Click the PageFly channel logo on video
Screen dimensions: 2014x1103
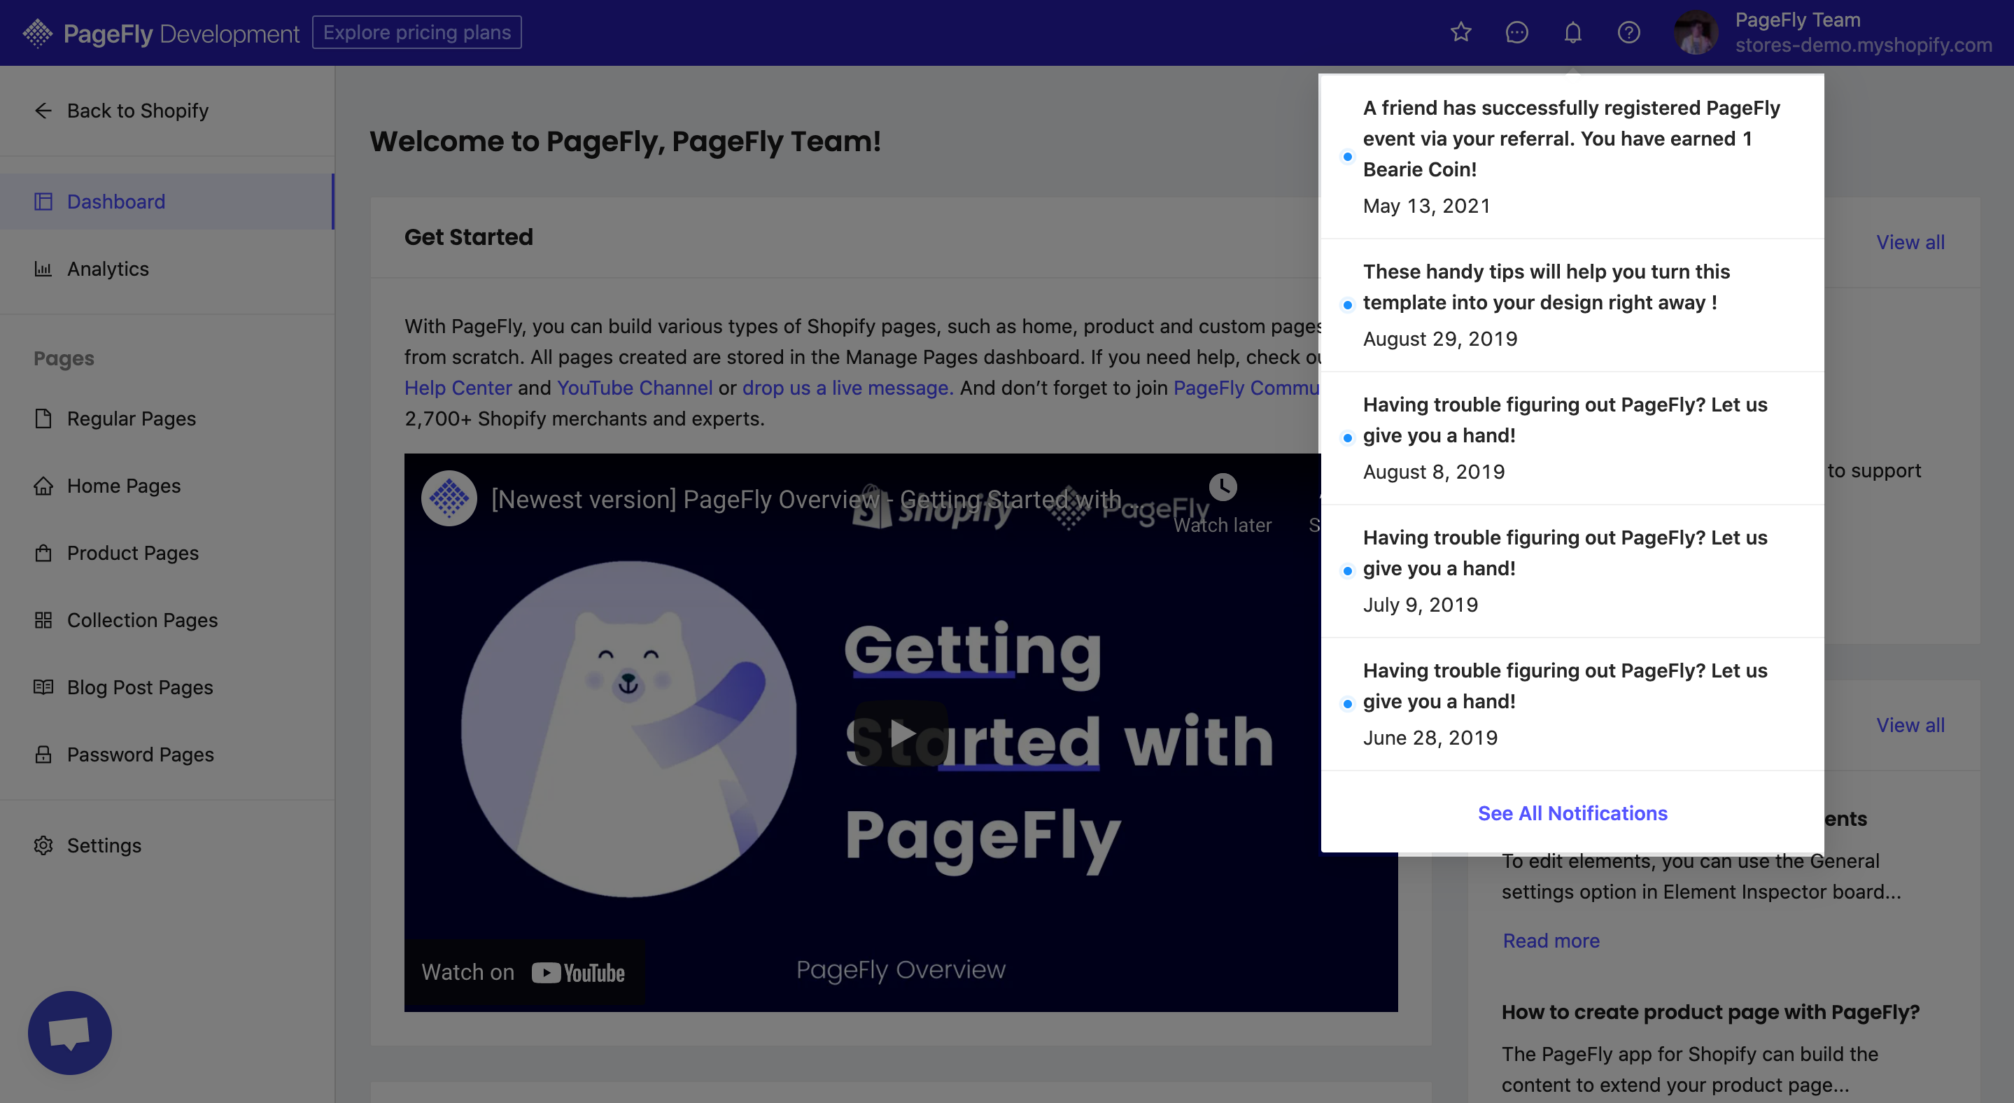[x=449, y=498]
